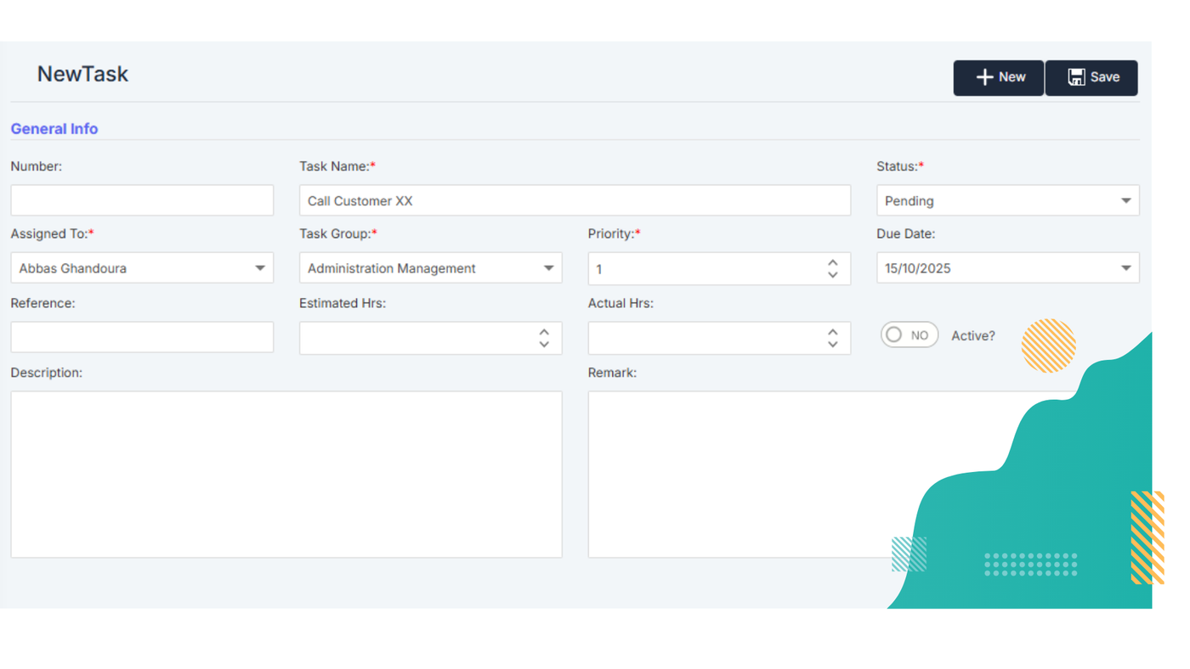Click the Reference text box

coord(142,337)
